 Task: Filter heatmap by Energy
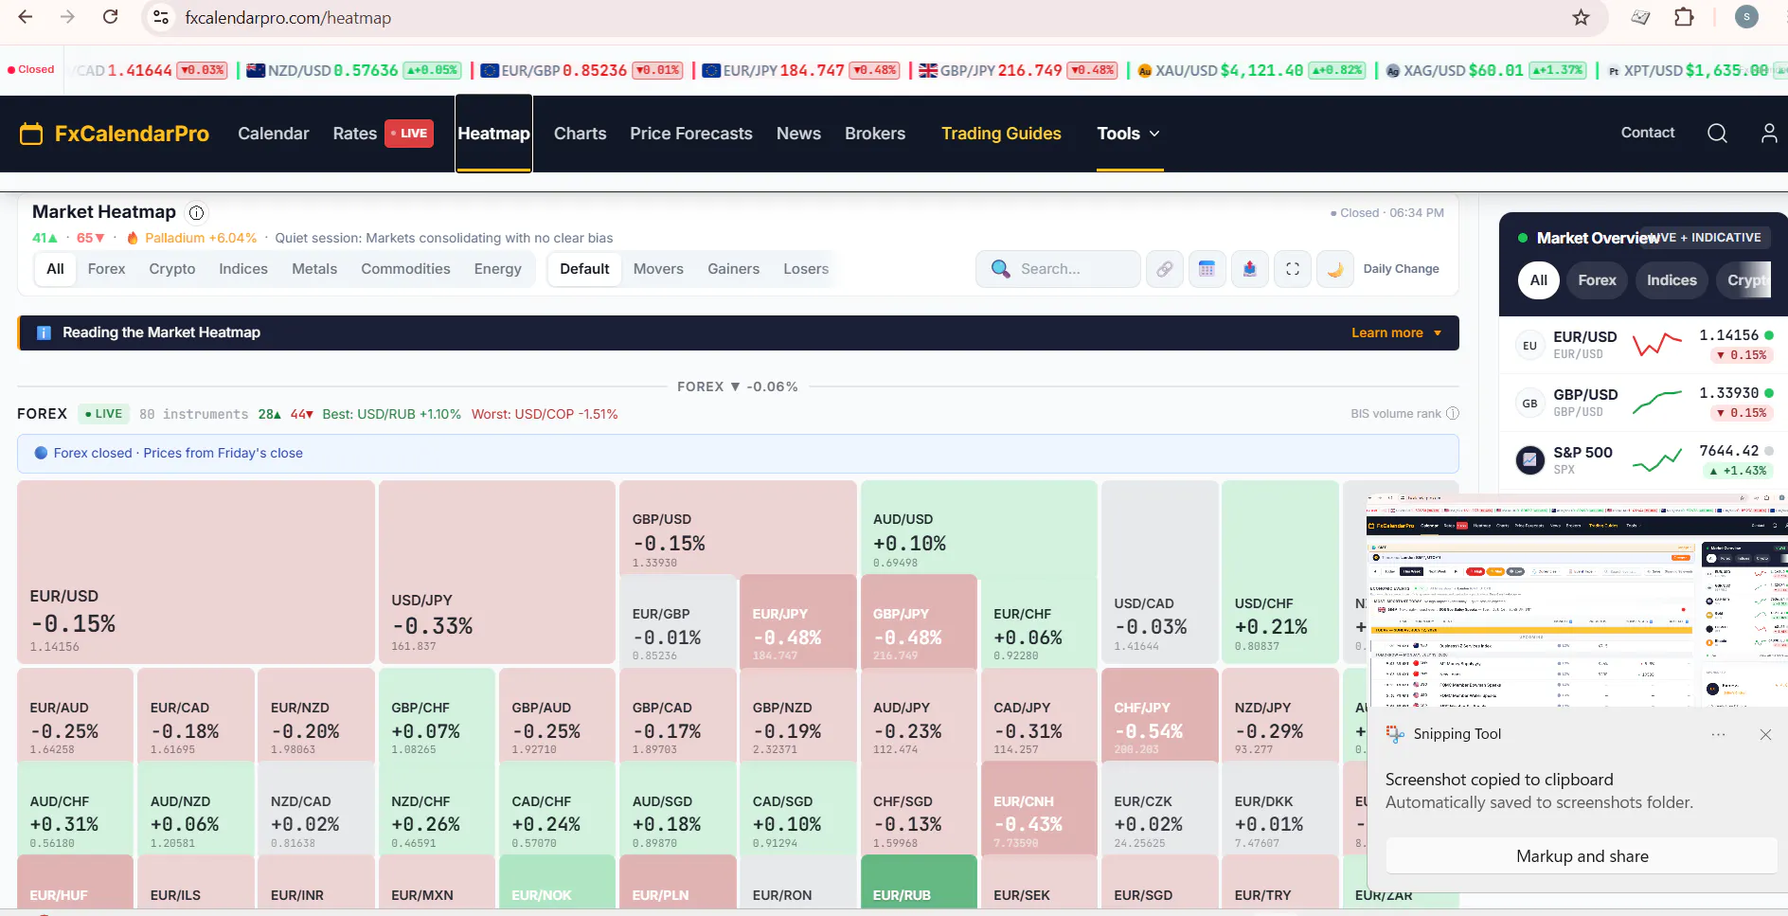tap(498, 269)
